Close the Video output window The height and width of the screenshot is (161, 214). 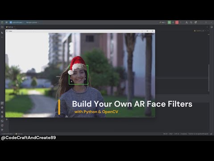point(152,31)
